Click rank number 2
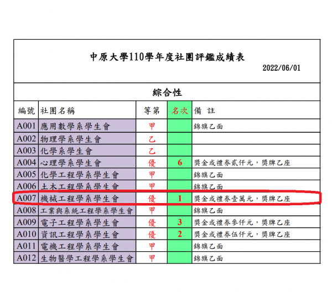Image resolution: width=332 pixels, height=296 pixels. point(180,234)
